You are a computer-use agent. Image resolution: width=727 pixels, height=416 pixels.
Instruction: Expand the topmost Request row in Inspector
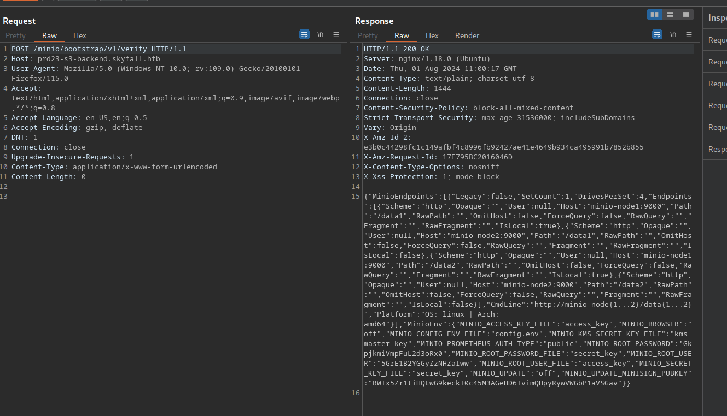717,40
